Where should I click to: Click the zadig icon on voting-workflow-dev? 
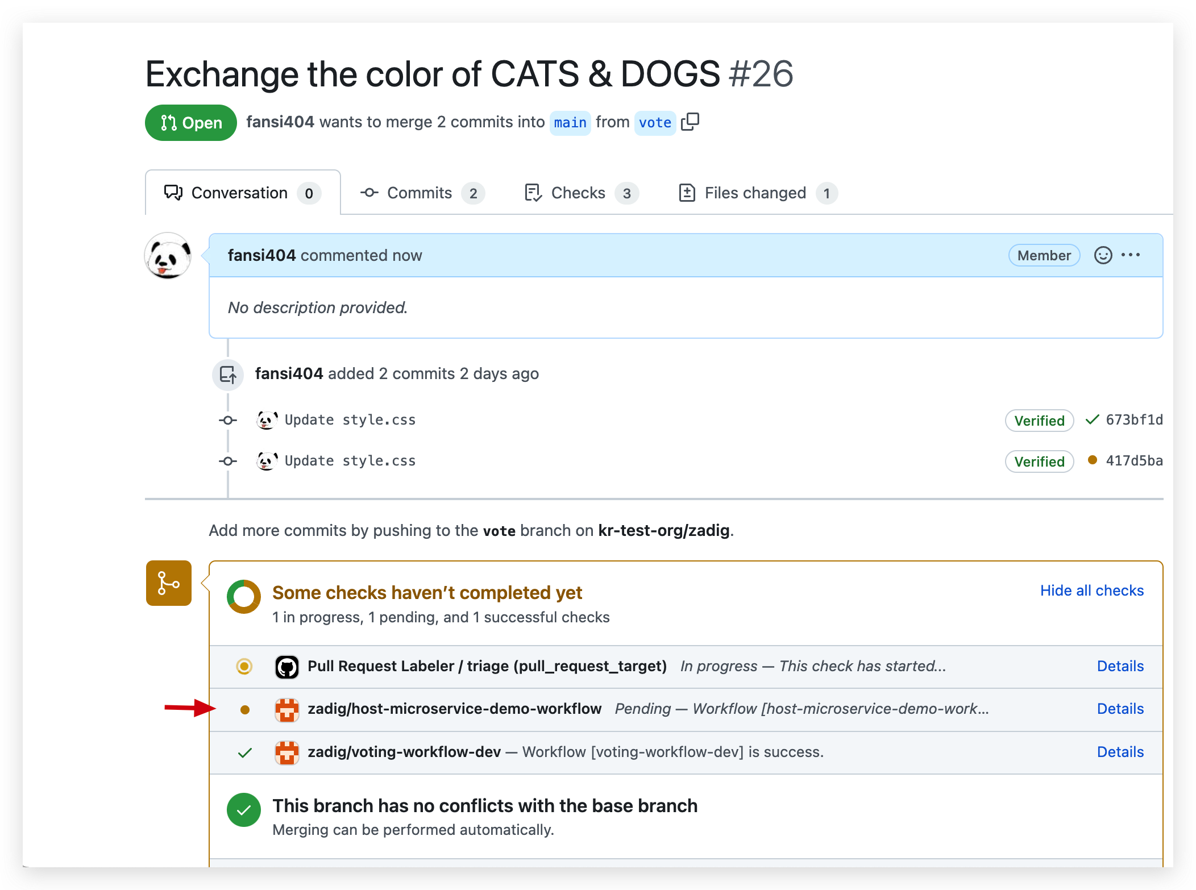(287, 752)
